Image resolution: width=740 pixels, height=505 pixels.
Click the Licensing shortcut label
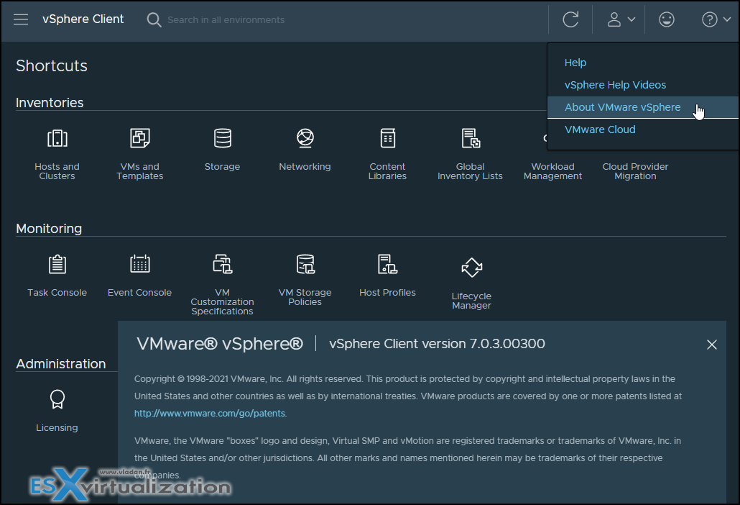(x=57, y=427)
